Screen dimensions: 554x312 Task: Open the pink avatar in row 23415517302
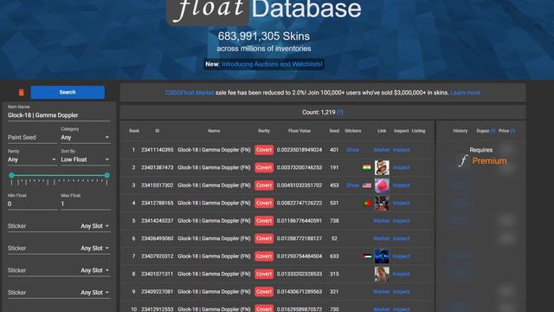(x=382, y=185)
